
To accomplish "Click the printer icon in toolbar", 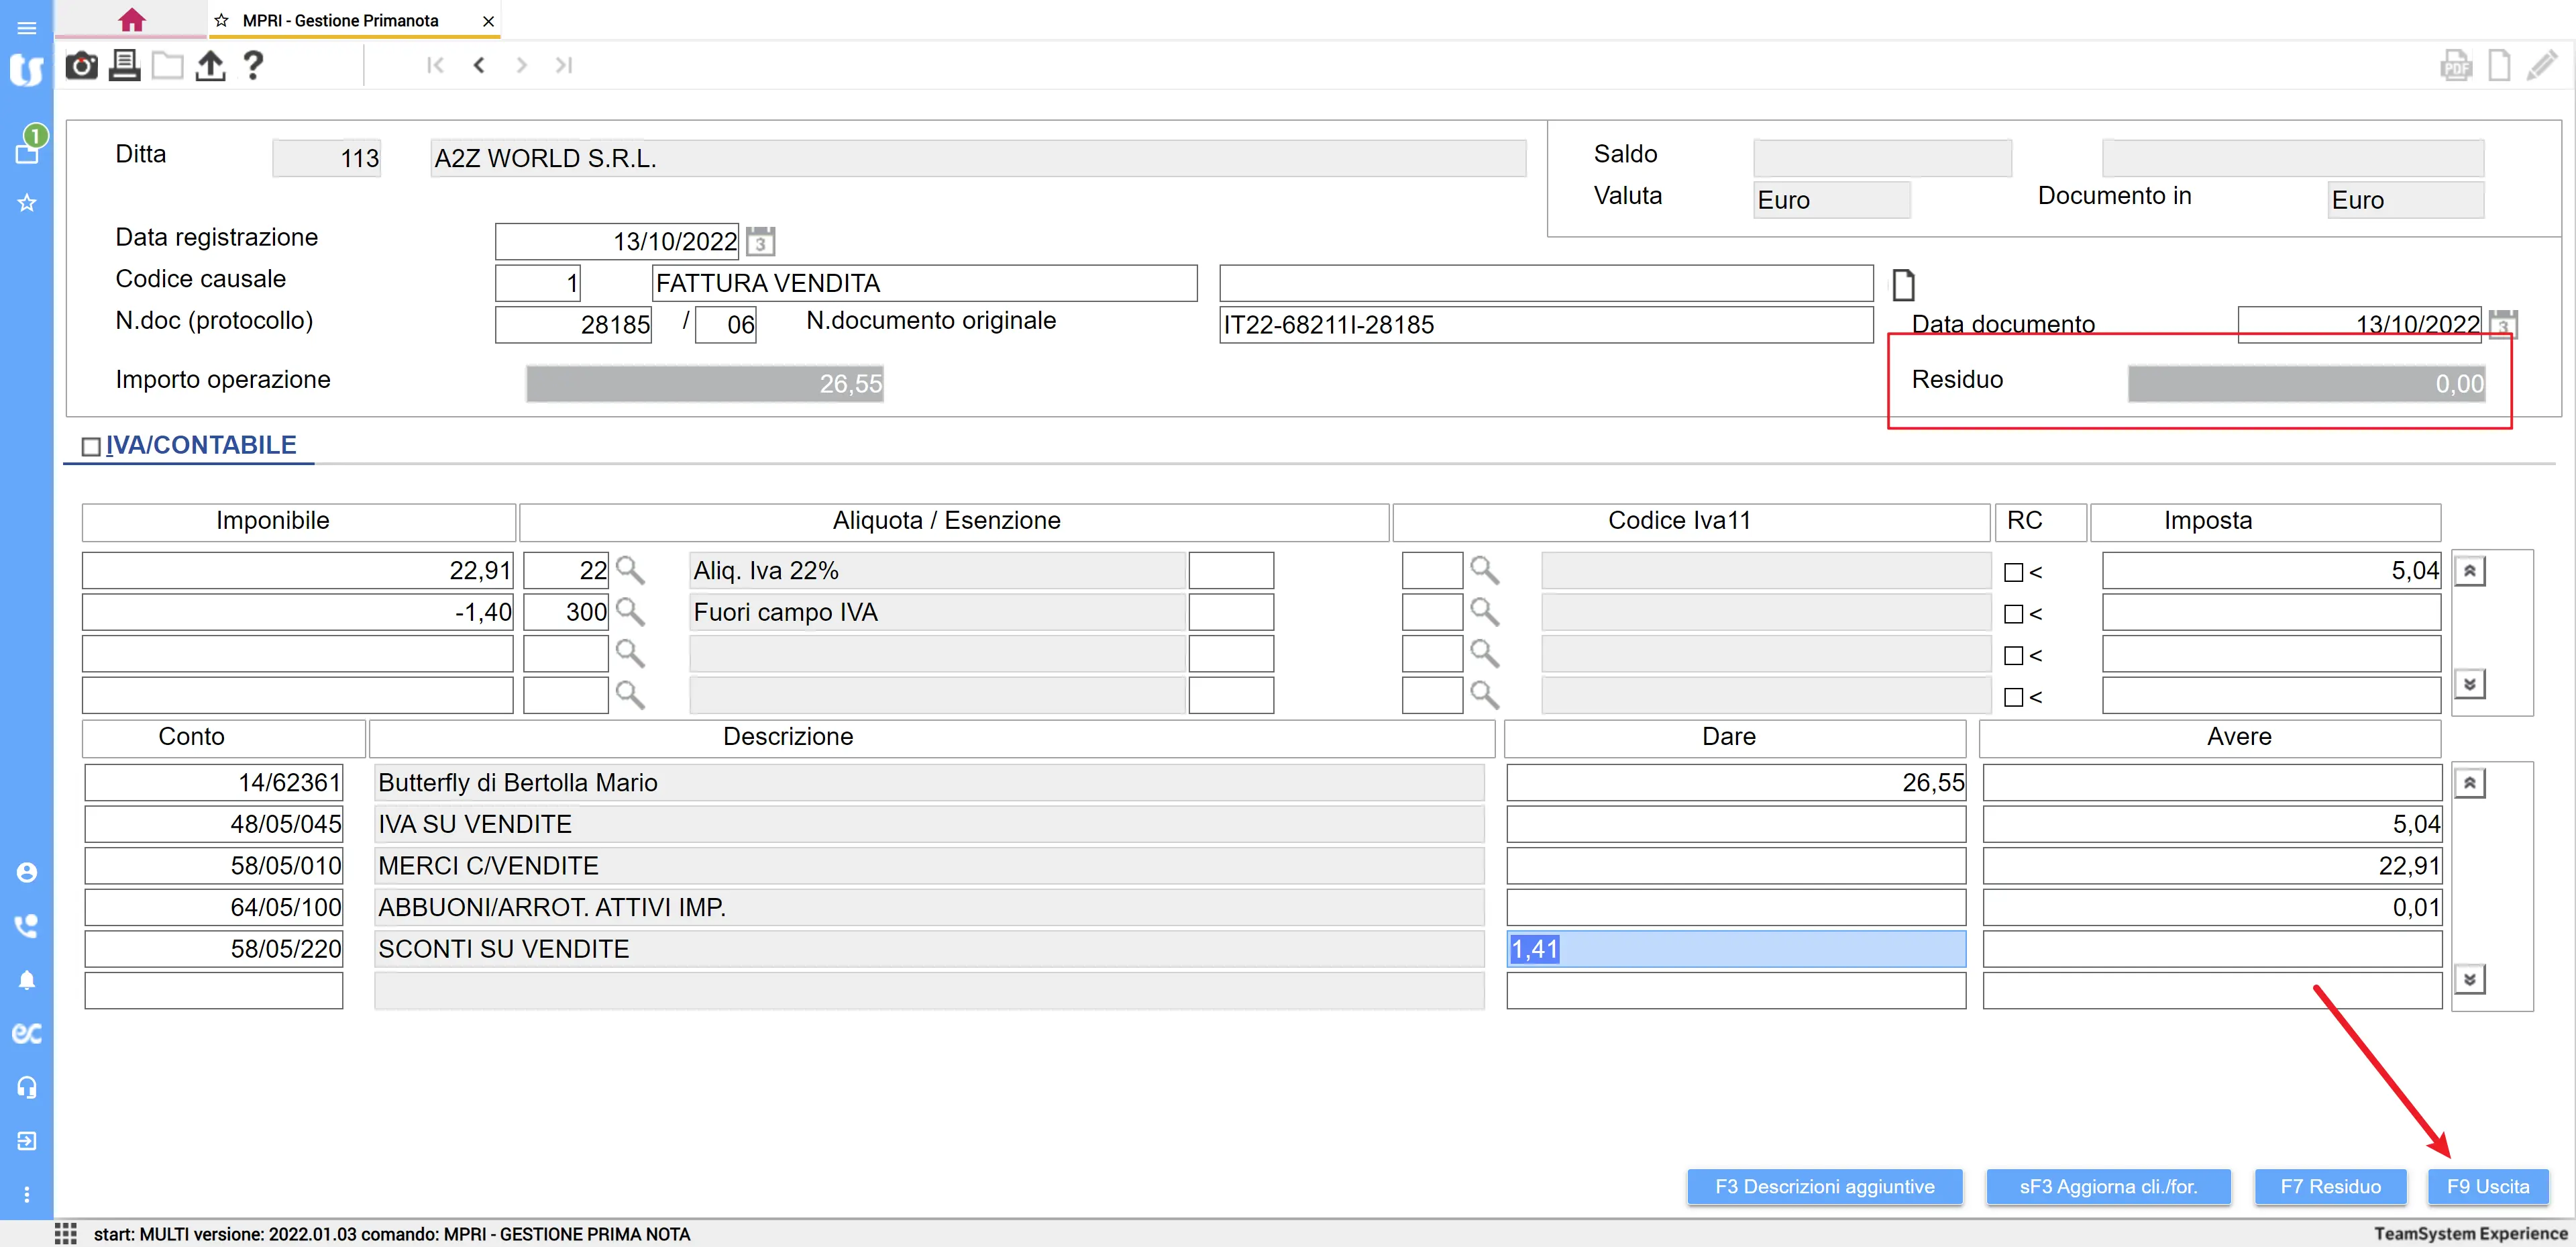I will pyautogui.click(x=124, y=66).
